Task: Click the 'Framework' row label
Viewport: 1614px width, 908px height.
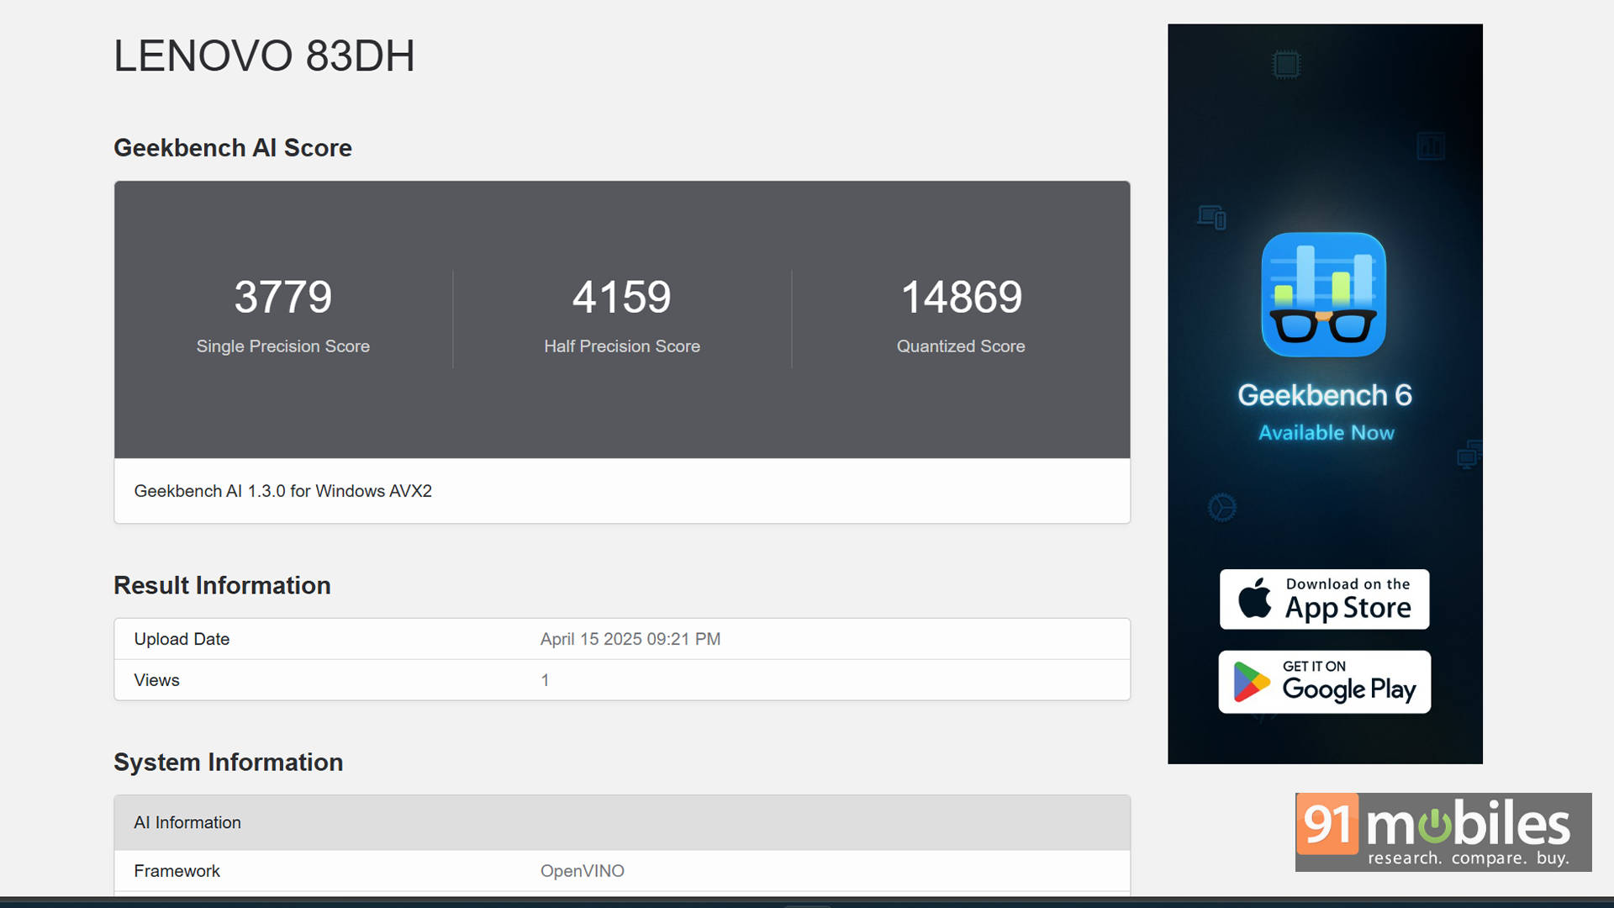Action: pyautogui.click(x=177, y=871)
